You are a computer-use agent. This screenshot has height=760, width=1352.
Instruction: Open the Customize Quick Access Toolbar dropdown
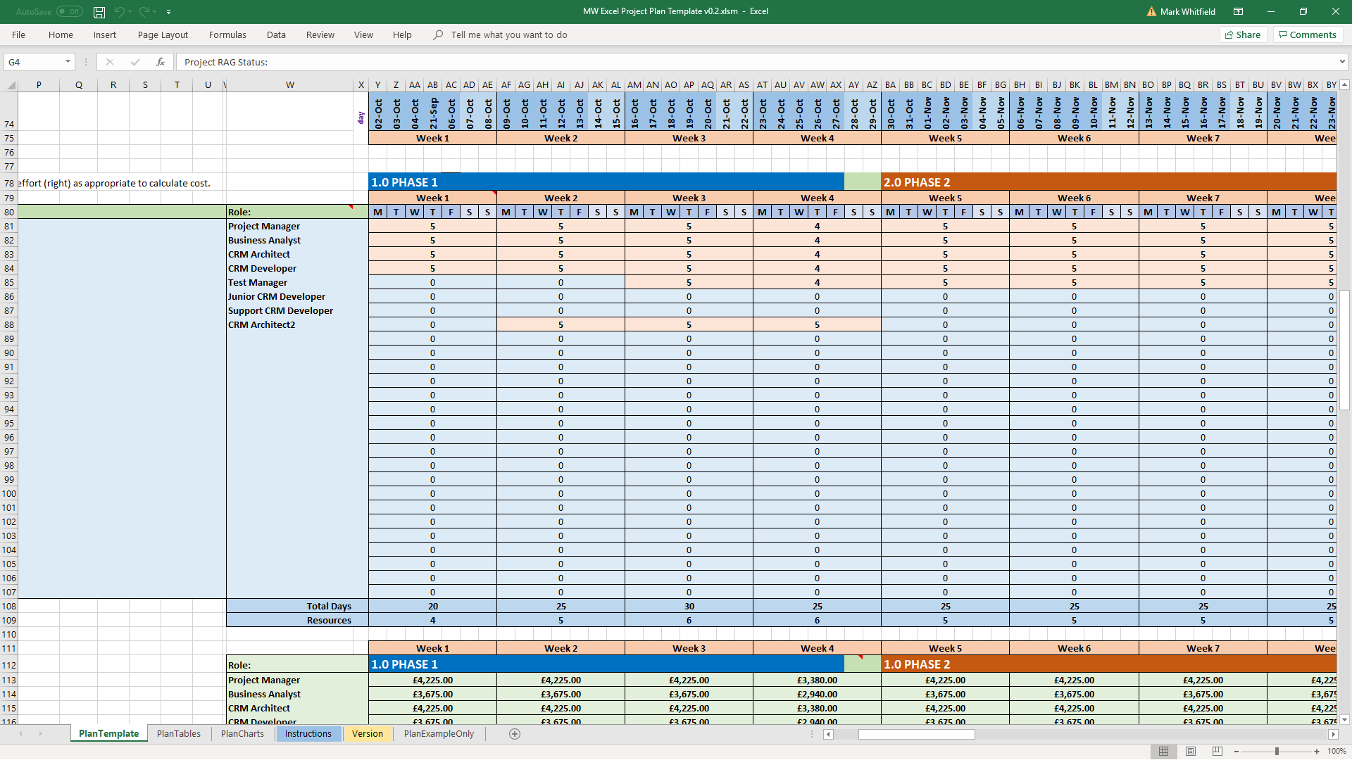coord(169,12)
